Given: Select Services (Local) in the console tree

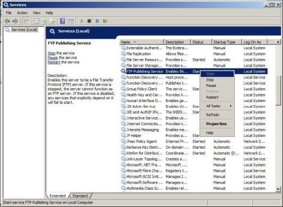Looking at the screenshot, I should coord(24,30).
